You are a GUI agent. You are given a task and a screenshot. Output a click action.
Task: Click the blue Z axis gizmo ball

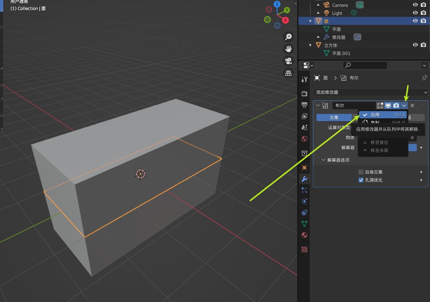point(277,4)
